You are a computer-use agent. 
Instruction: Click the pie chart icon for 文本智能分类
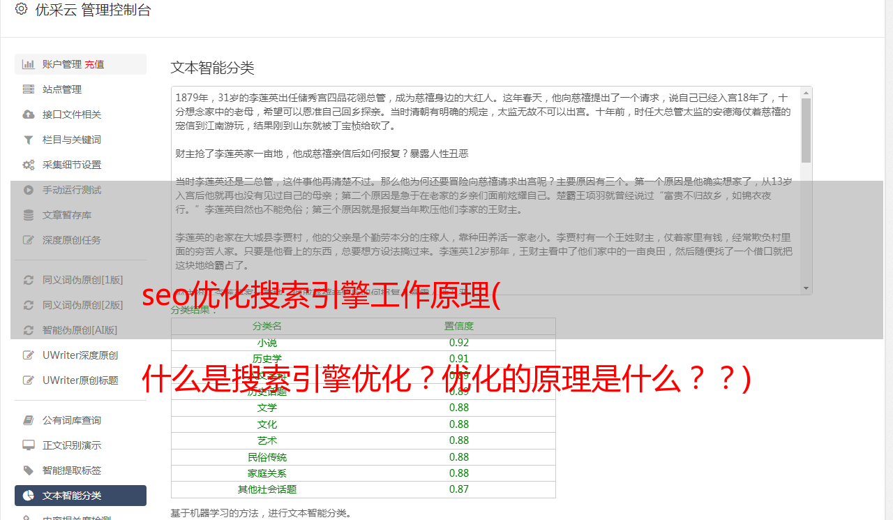click(x=29, y=496)
